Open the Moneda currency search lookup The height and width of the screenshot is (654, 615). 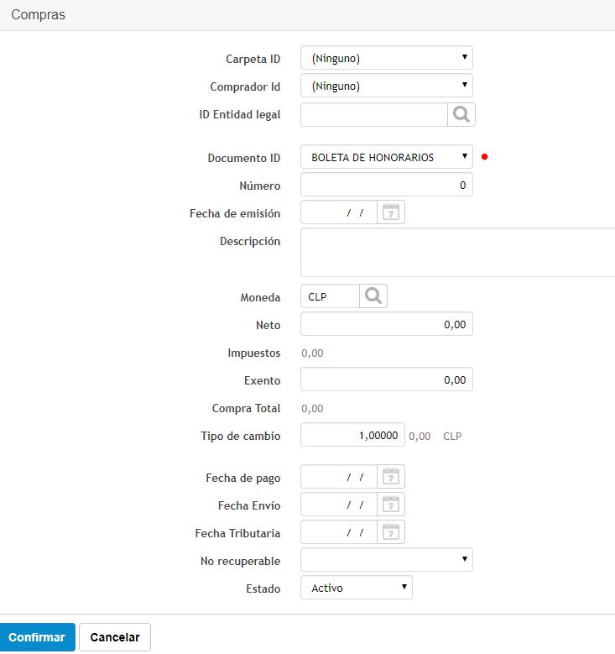pyautogui.click(x=373, y=296)
